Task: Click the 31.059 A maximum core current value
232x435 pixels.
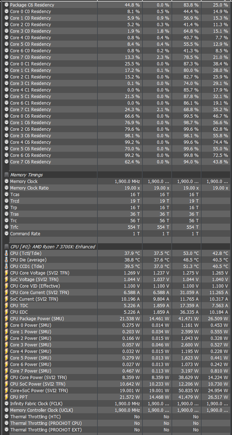Action: click(188, 292)
